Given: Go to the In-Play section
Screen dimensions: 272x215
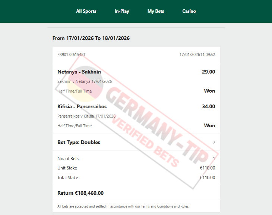Looking at the screenshot, I should 122,11.
